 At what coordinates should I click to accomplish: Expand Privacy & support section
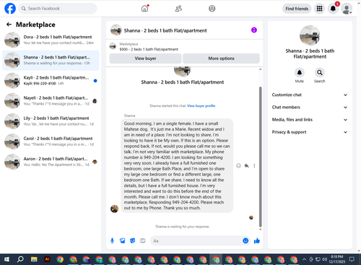click(310, 132)
